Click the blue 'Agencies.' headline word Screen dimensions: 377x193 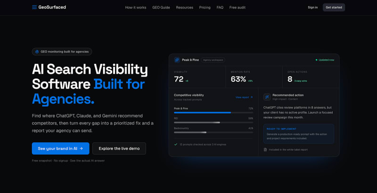(x=63, y=99)
